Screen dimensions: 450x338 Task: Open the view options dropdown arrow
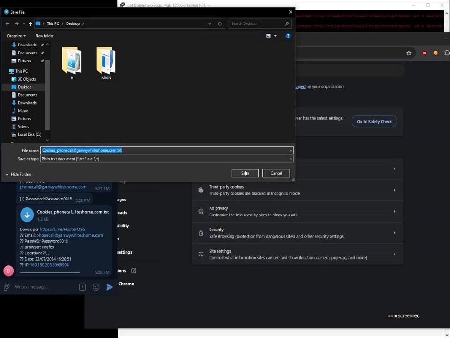275,36
